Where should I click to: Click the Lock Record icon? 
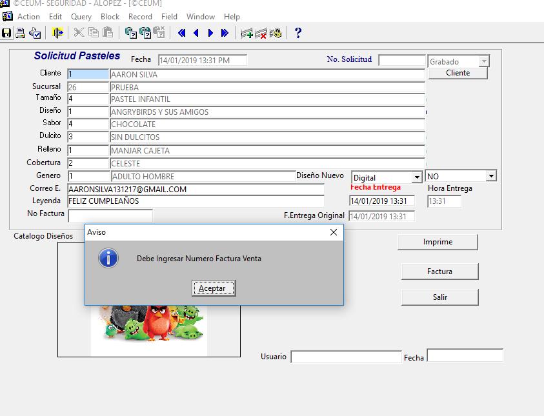click(x=276, y=34)
